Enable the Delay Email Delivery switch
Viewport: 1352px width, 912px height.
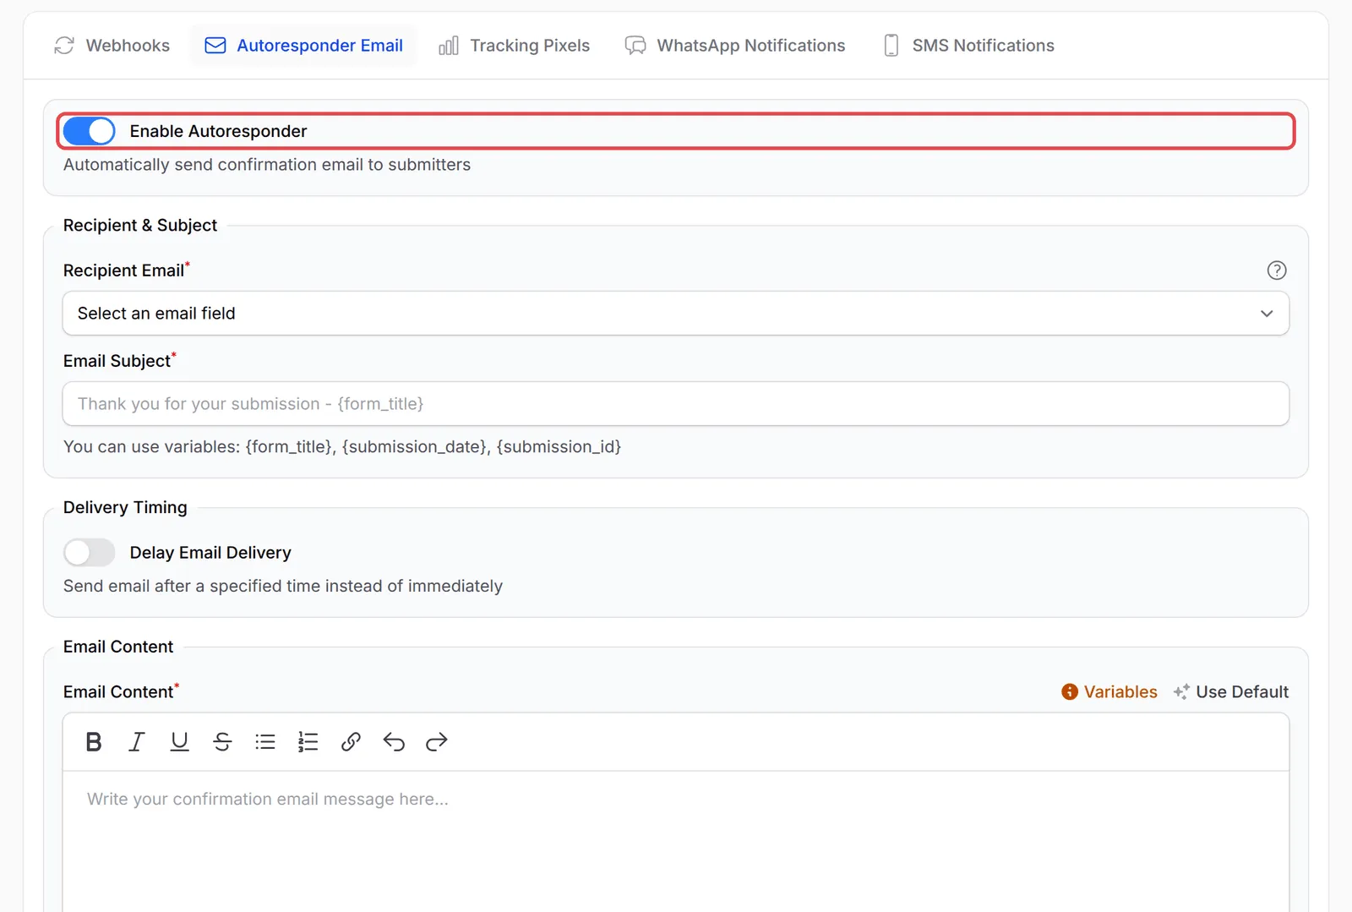(90, 553)
